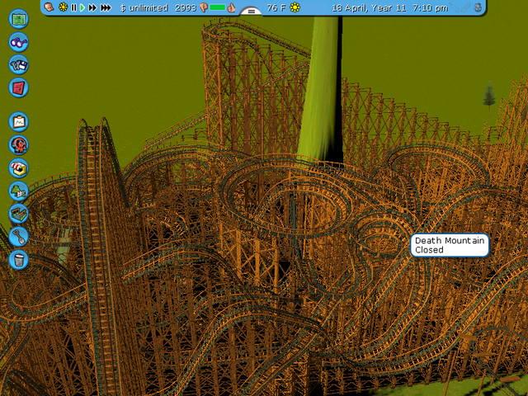528x396 pixels.
Task: Collapse the top status bar with the tab handle
Action: [251, 12]
